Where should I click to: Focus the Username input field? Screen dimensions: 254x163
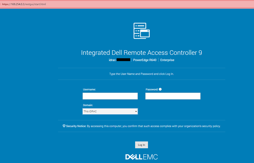point(110,96)
